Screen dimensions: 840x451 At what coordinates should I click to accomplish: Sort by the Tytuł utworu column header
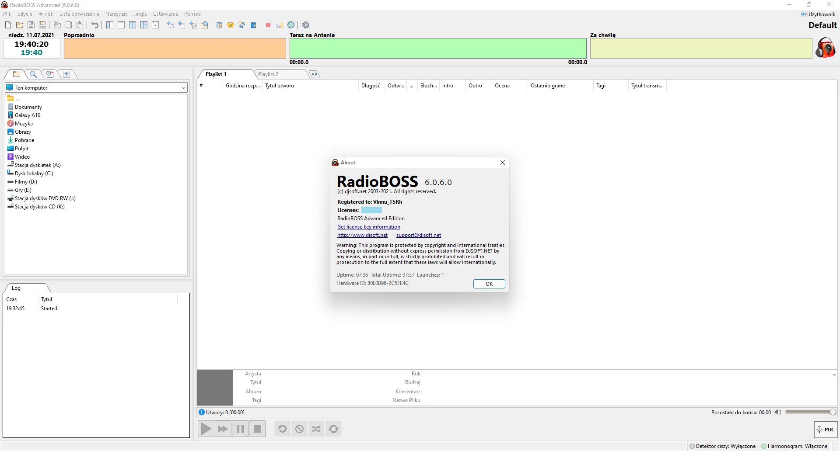(x=310, y=86)
